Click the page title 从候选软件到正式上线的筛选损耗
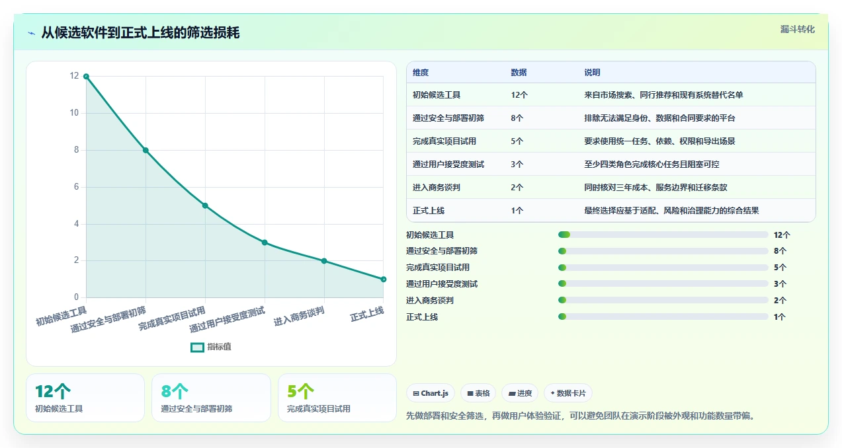Screen dimensions: 842x448 point(140,32)
